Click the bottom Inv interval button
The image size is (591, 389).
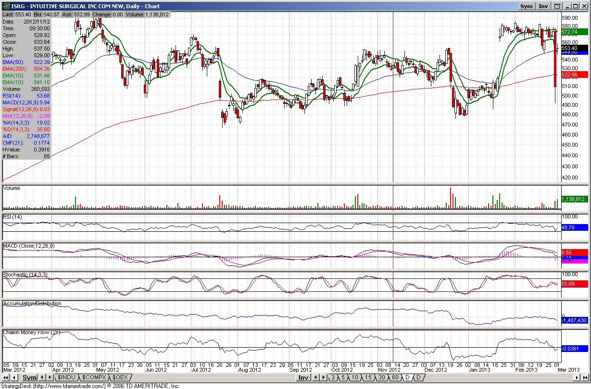(x=303, y=377)
